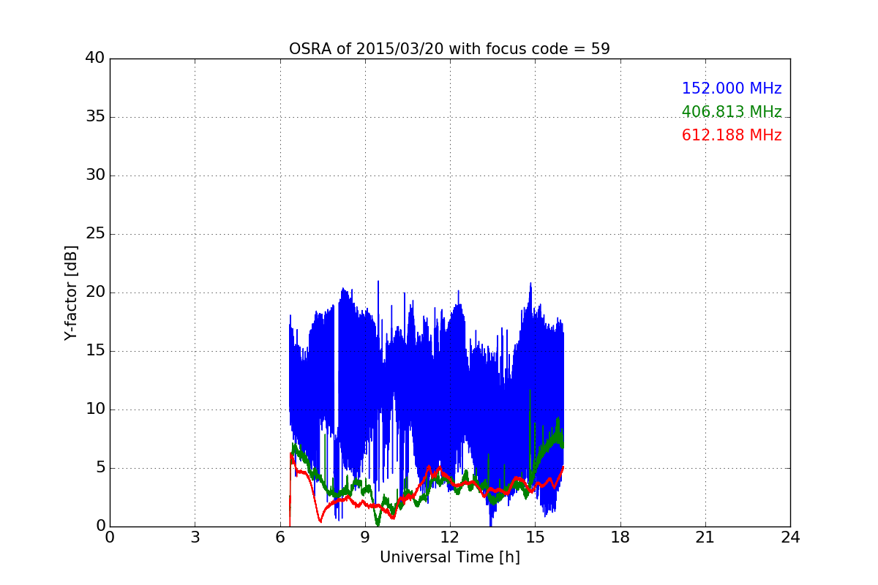
Task: Click the y-axis tick label '40'
Action: (x=95, y=58)
